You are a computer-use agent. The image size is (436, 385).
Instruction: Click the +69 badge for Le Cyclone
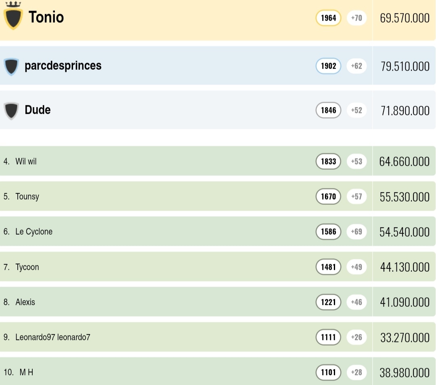[x=356, y=232]
